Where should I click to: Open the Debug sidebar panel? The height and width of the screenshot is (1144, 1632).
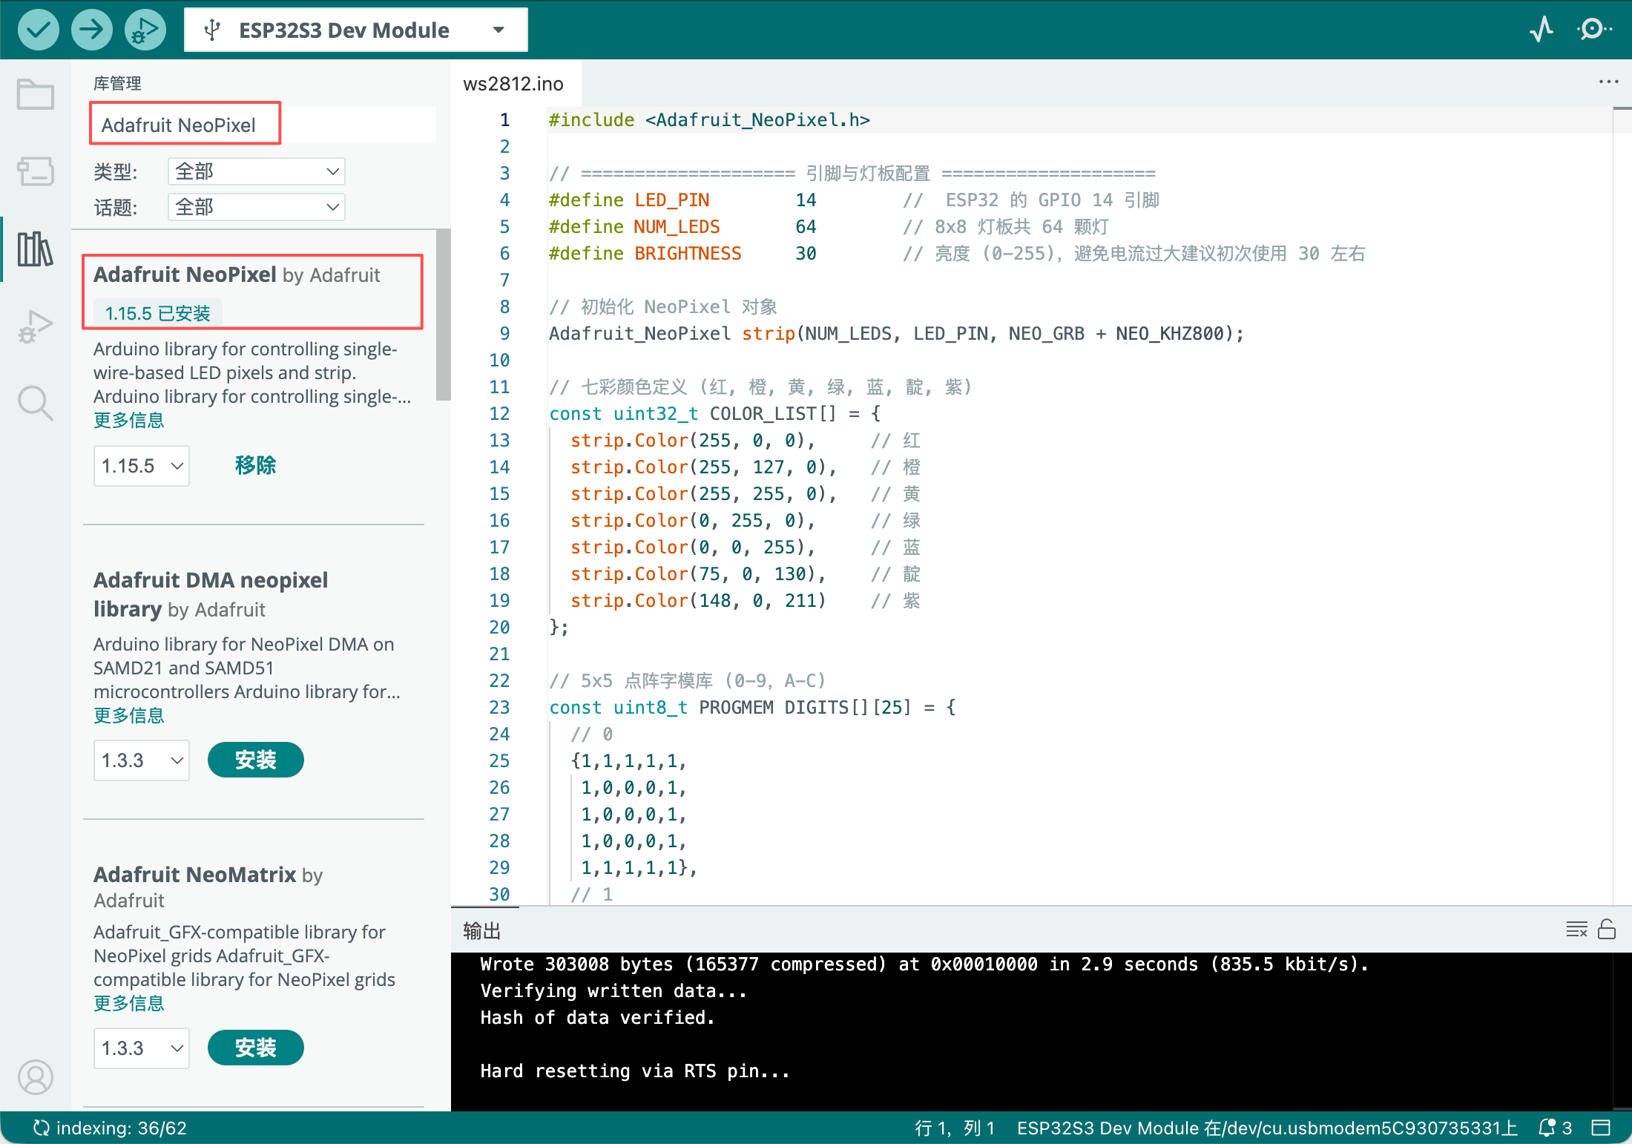coord(36,326)
